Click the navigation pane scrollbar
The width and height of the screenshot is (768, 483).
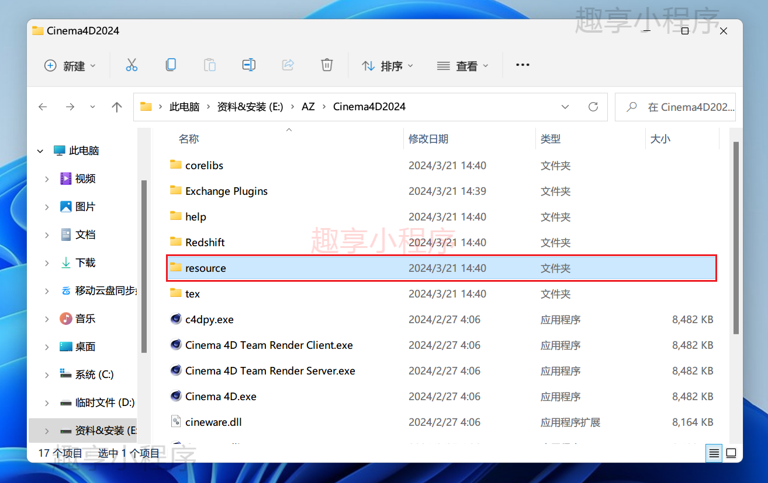144,267
